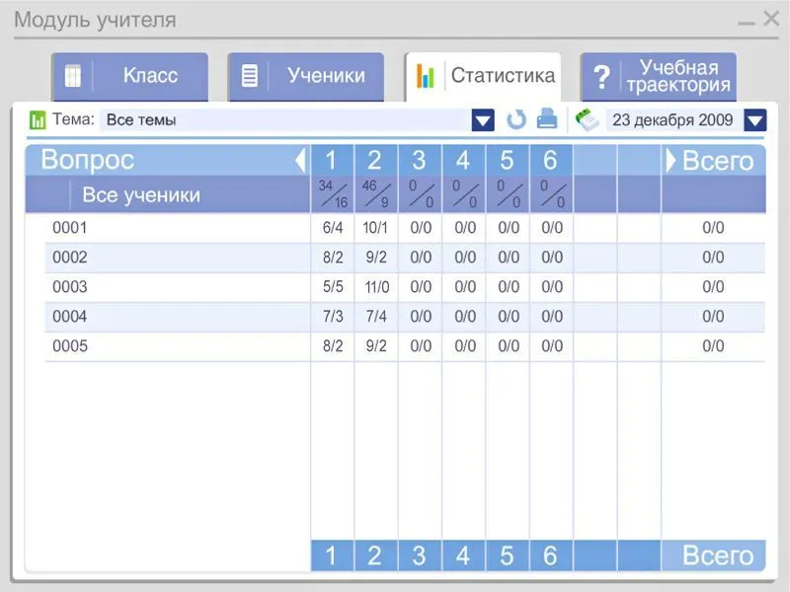Click the refresh statistics icon
The width and height of the screenshot is (790, 592).
coord(514,119)
